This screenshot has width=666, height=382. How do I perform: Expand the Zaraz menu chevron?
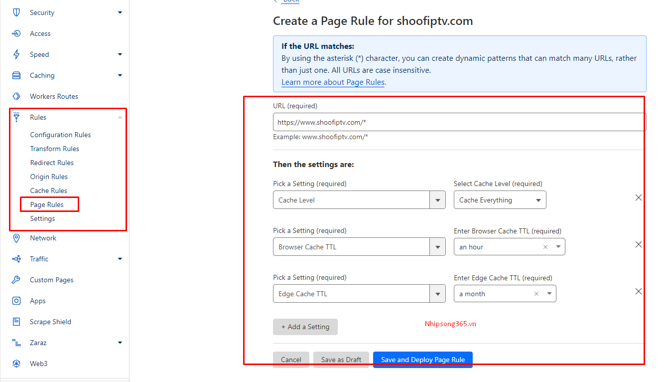[120, 343]
